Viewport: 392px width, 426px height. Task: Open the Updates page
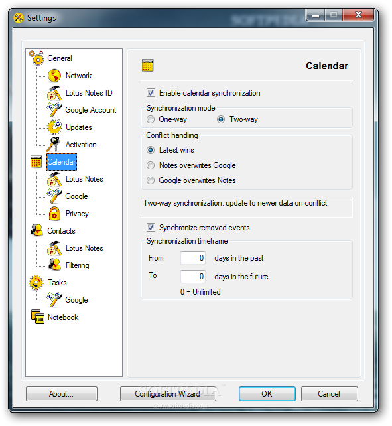coord(79,127)
